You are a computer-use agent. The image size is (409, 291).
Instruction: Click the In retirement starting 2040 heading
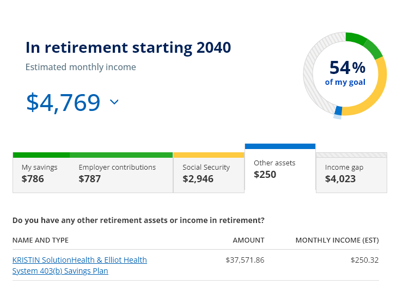click(128, 47)
